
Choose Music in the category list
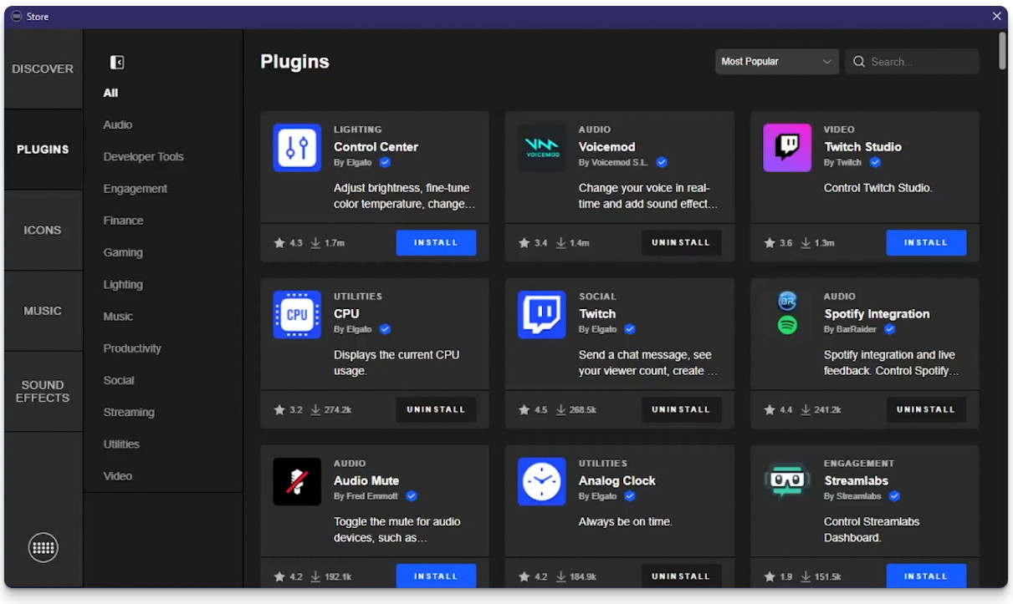click(118, 317)
